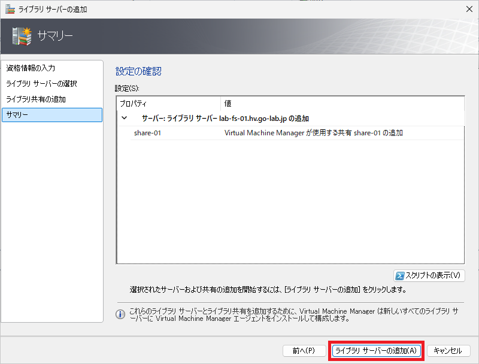The width and height of the screenshot is (479, 364).
Task: Click the 前へ(P) button
Action: pos(304,351)
